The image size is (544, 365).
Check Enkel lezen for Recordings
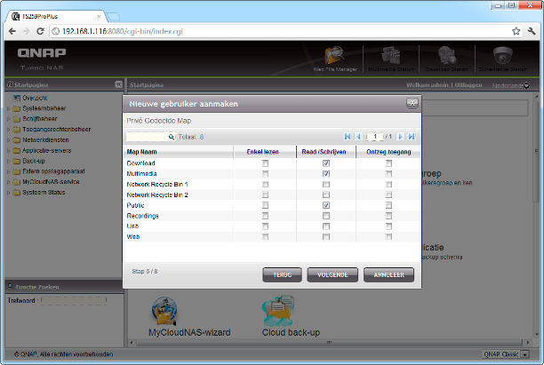(x=266, y=216)
